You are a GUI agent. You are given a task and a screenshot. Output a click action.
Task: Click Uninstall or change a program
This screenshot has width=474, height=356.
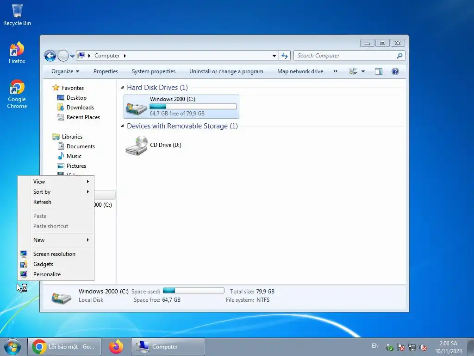tap(226, 71)
